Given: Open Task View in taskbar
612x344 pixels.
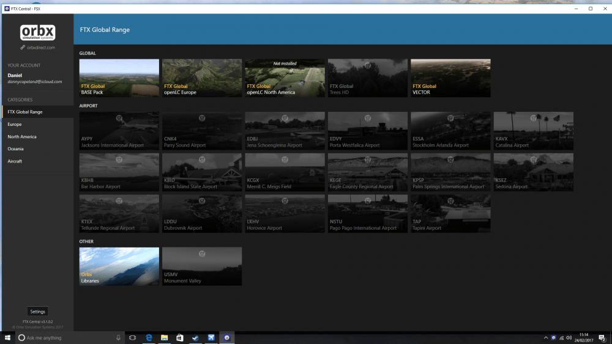Looking at the screenshot, I should pyautogui.click(x=133, y=337).
